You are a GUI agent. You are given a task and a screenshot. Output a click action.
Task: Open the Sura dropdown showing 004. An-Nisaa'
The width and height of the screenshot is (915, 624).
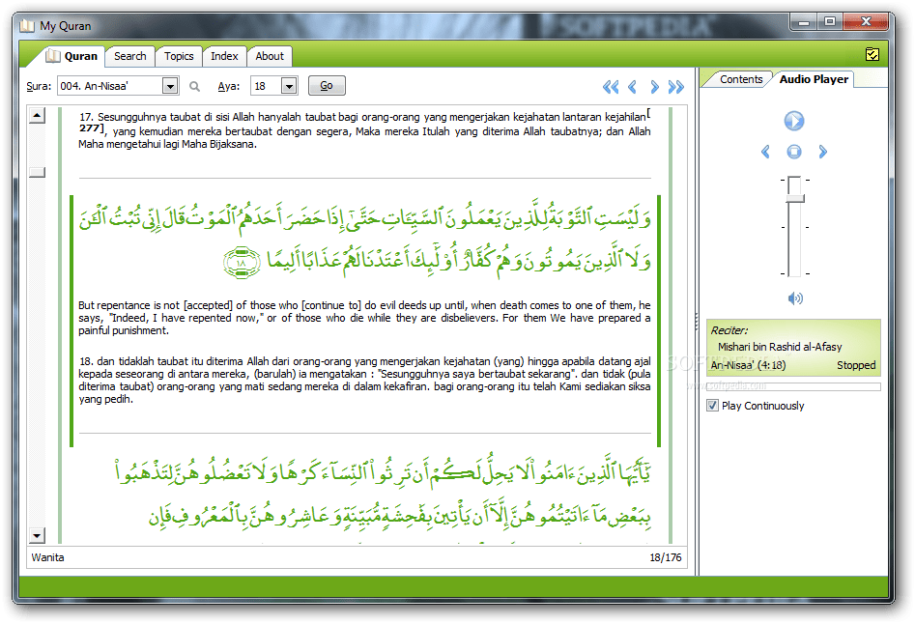(170, 85)
